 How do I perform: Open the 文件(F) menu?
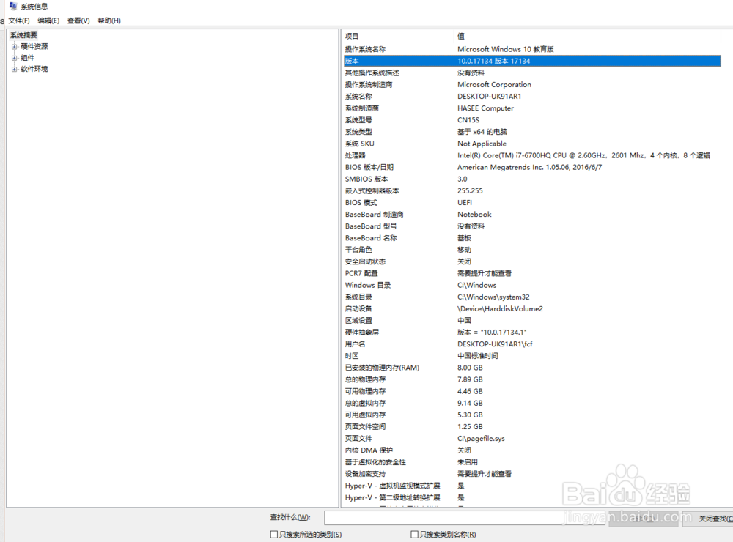[19, 21]
